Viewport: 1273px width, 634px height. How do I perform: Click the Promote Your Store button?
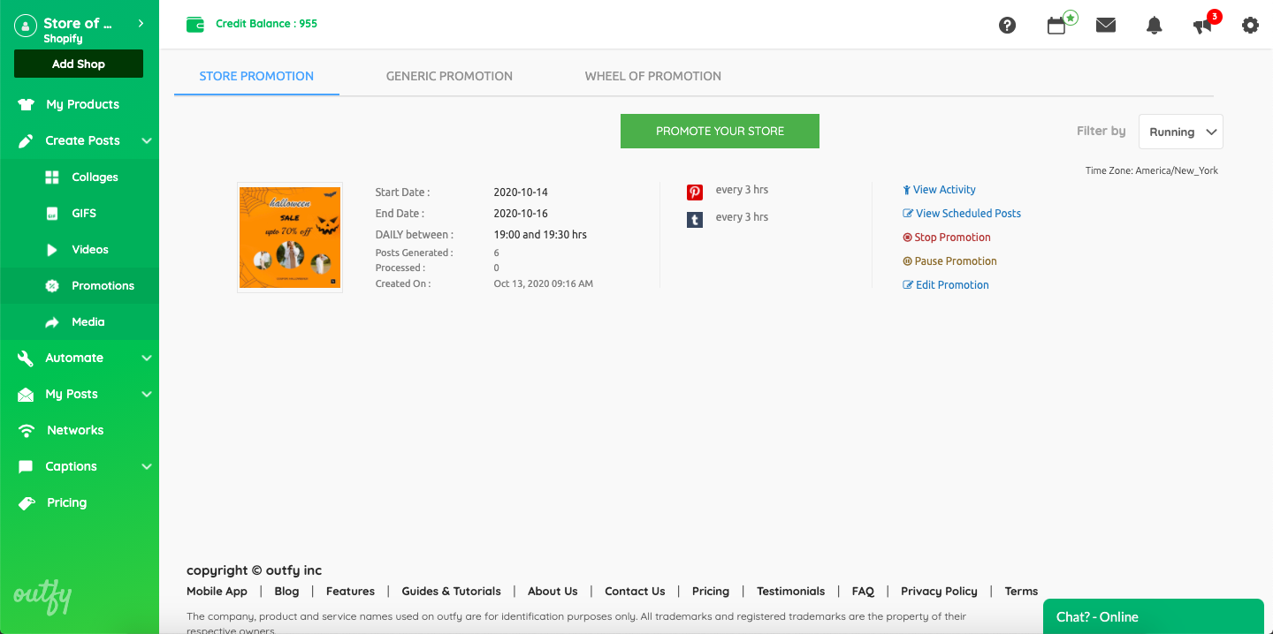pos(720,131)
